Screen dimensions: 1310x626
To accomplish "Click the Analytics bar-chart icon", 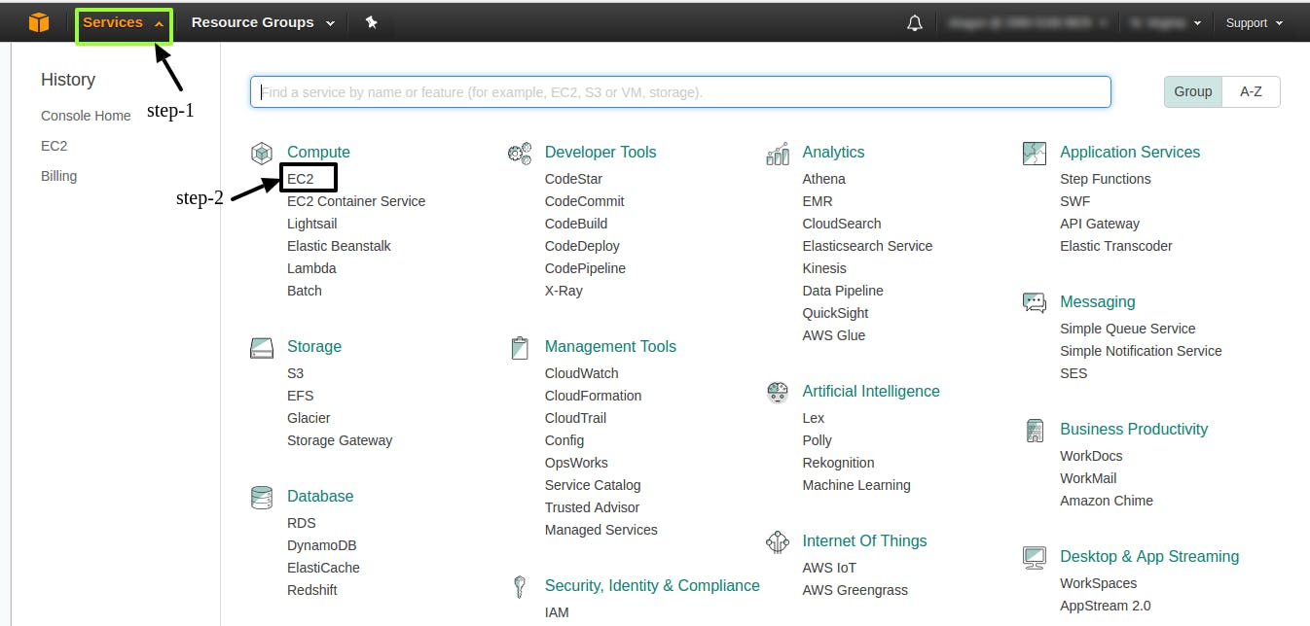I will coord(777,153).
